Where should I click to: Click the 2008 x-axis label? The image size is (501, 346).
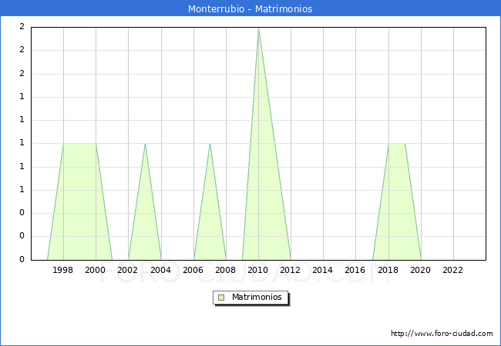[x=226, y=270]
